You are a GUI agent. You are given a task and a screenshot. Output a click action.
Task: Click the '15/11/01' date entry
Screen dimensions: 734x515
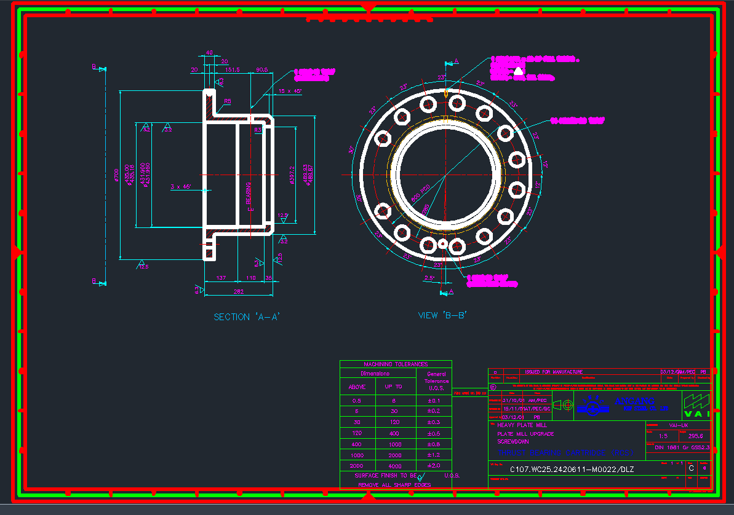pyautogui.click(x=514, y=409)
